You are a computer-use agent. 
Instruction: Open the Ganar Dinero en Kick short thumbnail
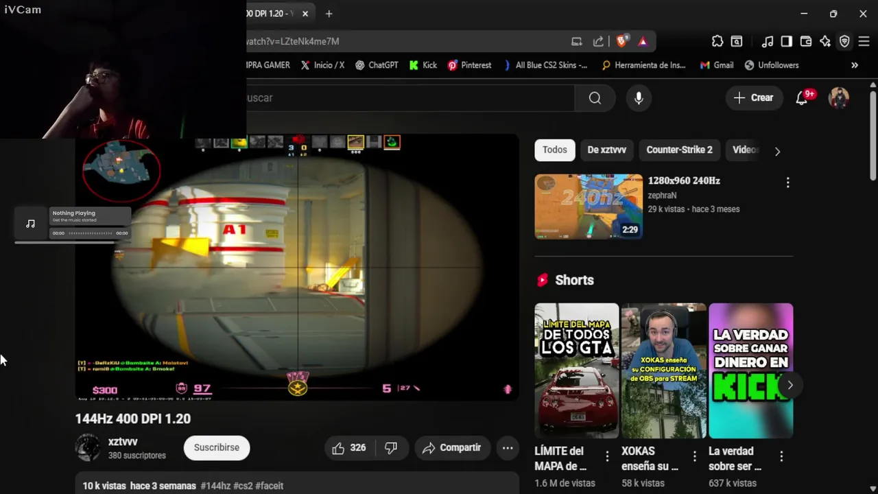[x=750, y=370]
